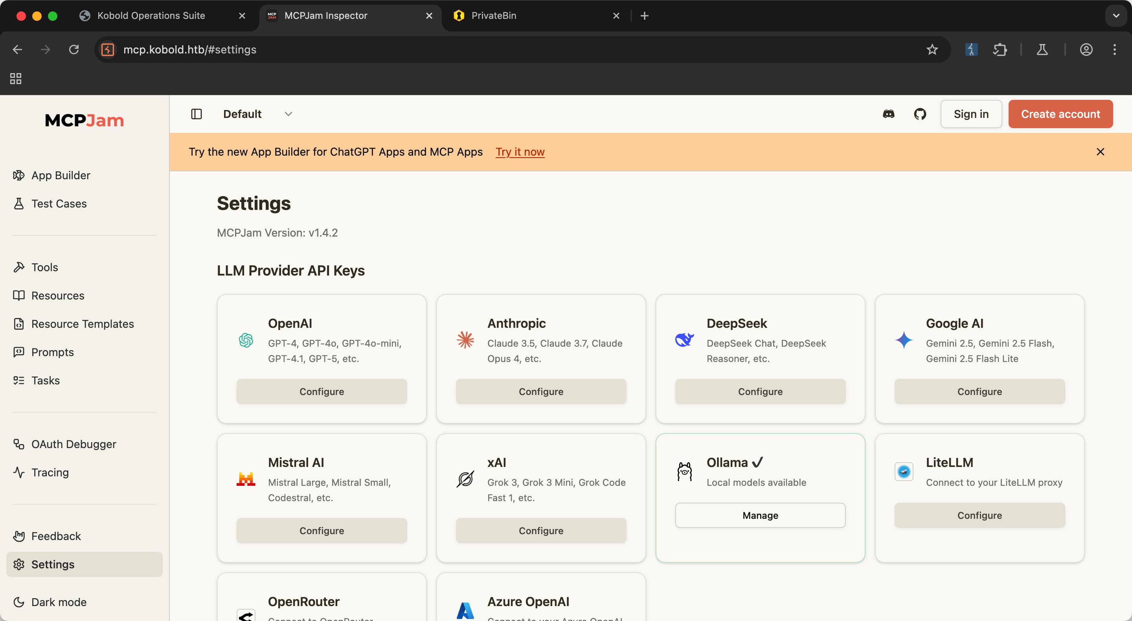Navigate to Resources
Screen dimensions: 1132x621
click(85, 295)
